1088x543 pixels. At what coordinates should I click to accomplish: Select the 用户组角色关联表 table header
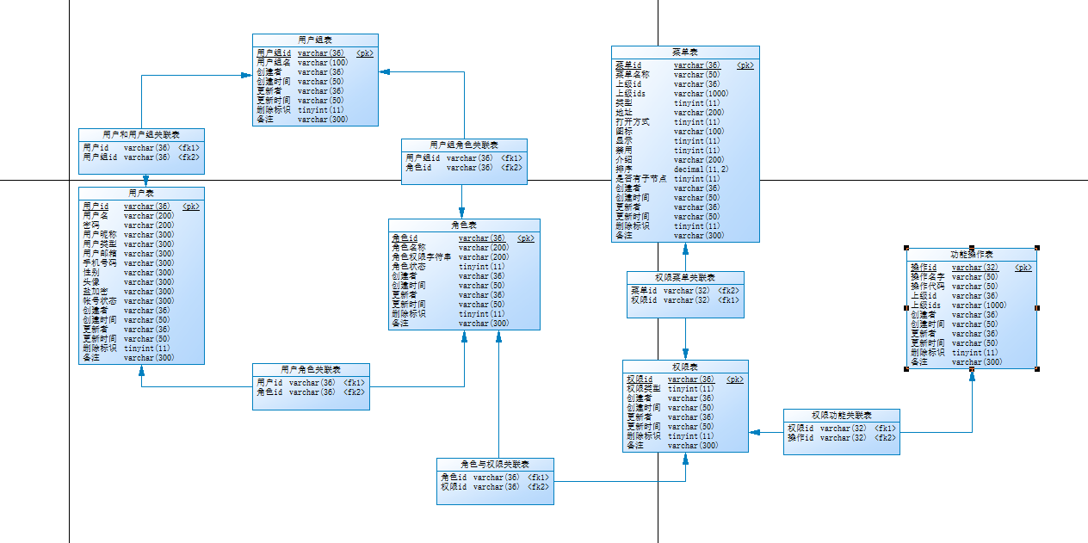pyautogui.click(x=464, y=145)
